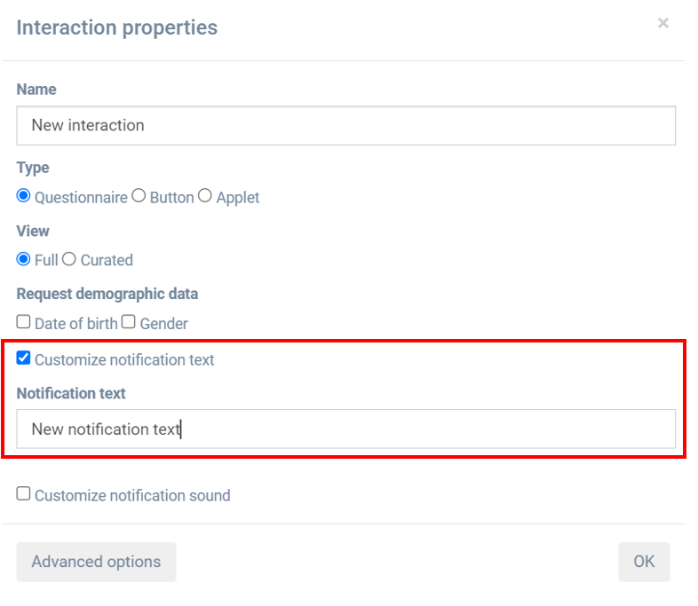Click the Interaction properties dialog title
The width and height of the screenshot is (698, 606).
[117, 28]
